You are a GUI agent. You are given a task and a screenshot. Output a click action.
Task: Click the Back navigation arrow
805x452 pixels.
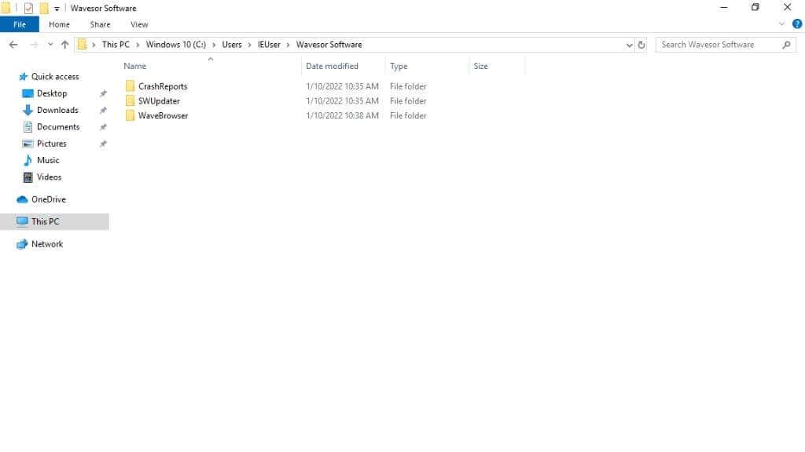[13, 45]
